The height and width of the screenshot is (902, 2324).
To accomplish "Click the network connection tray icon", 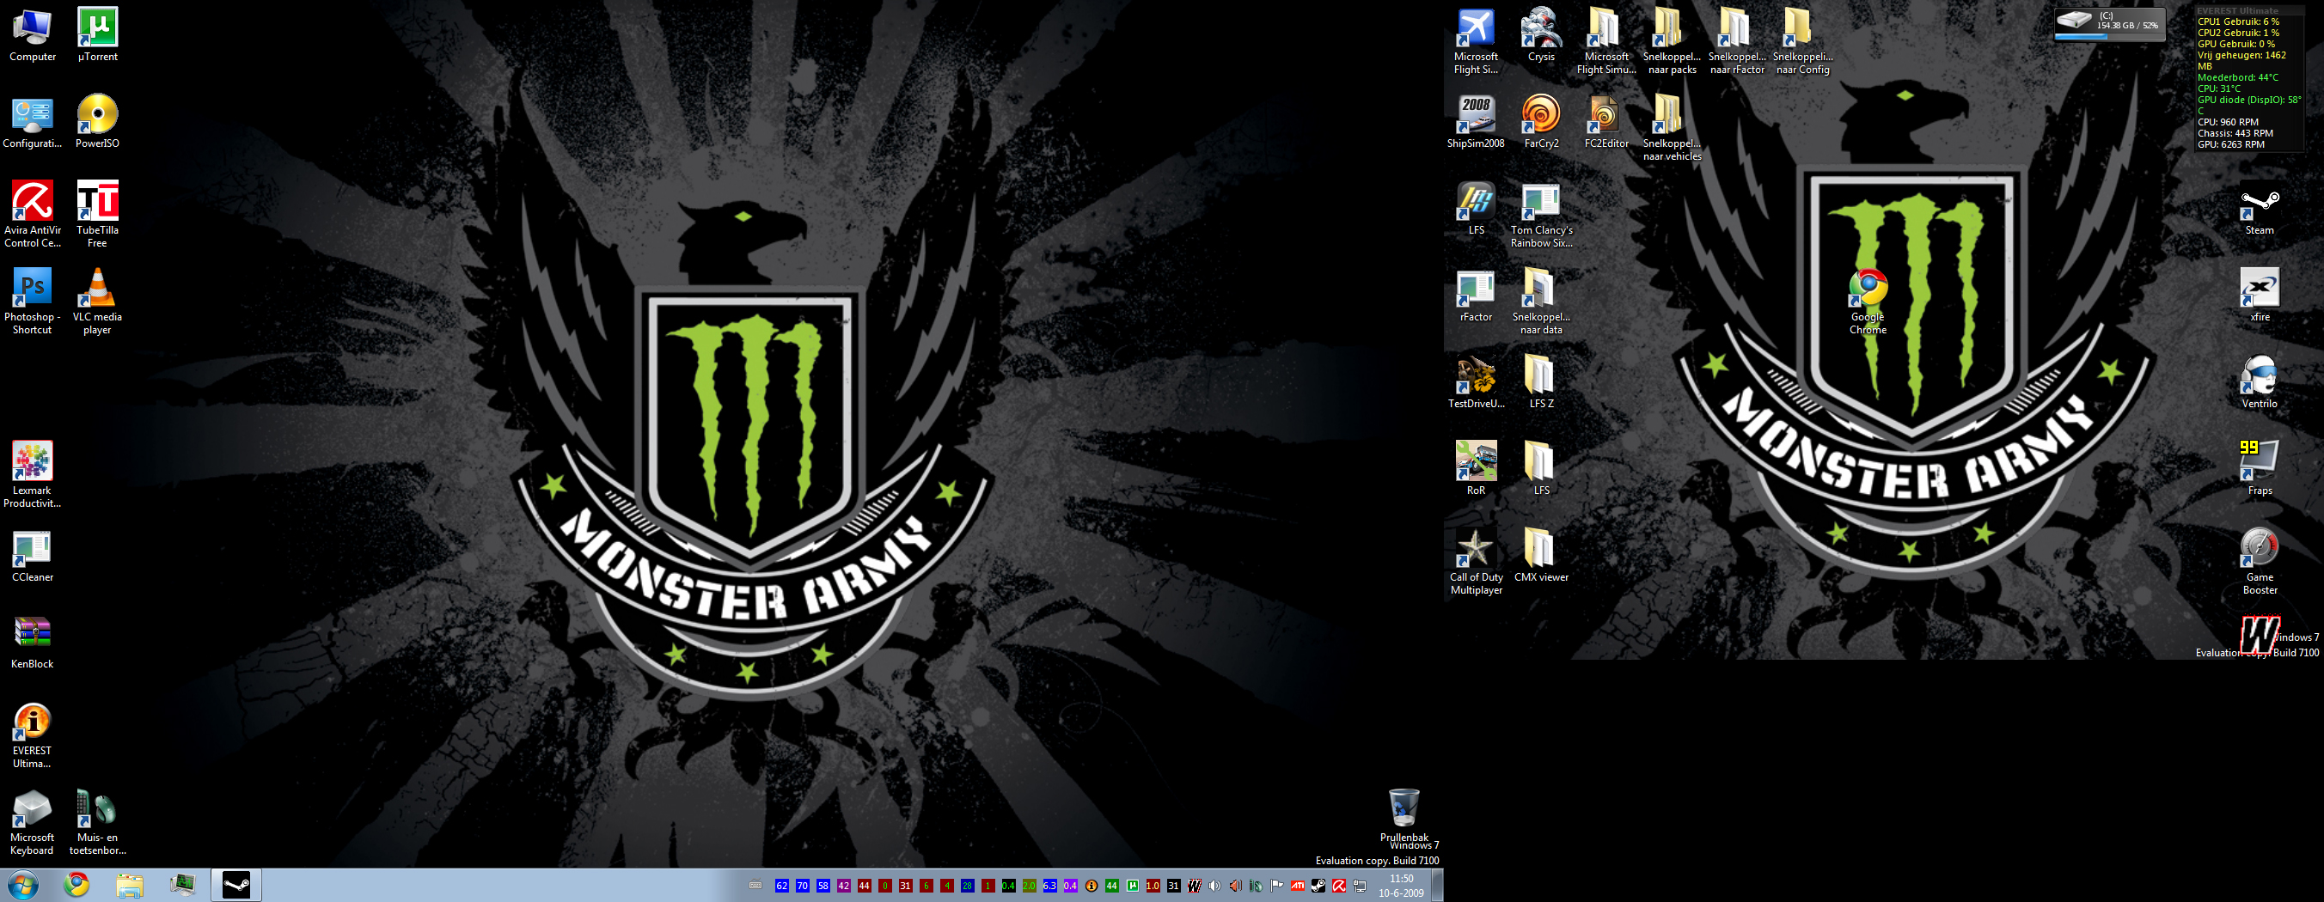I will coord(1360,886).
